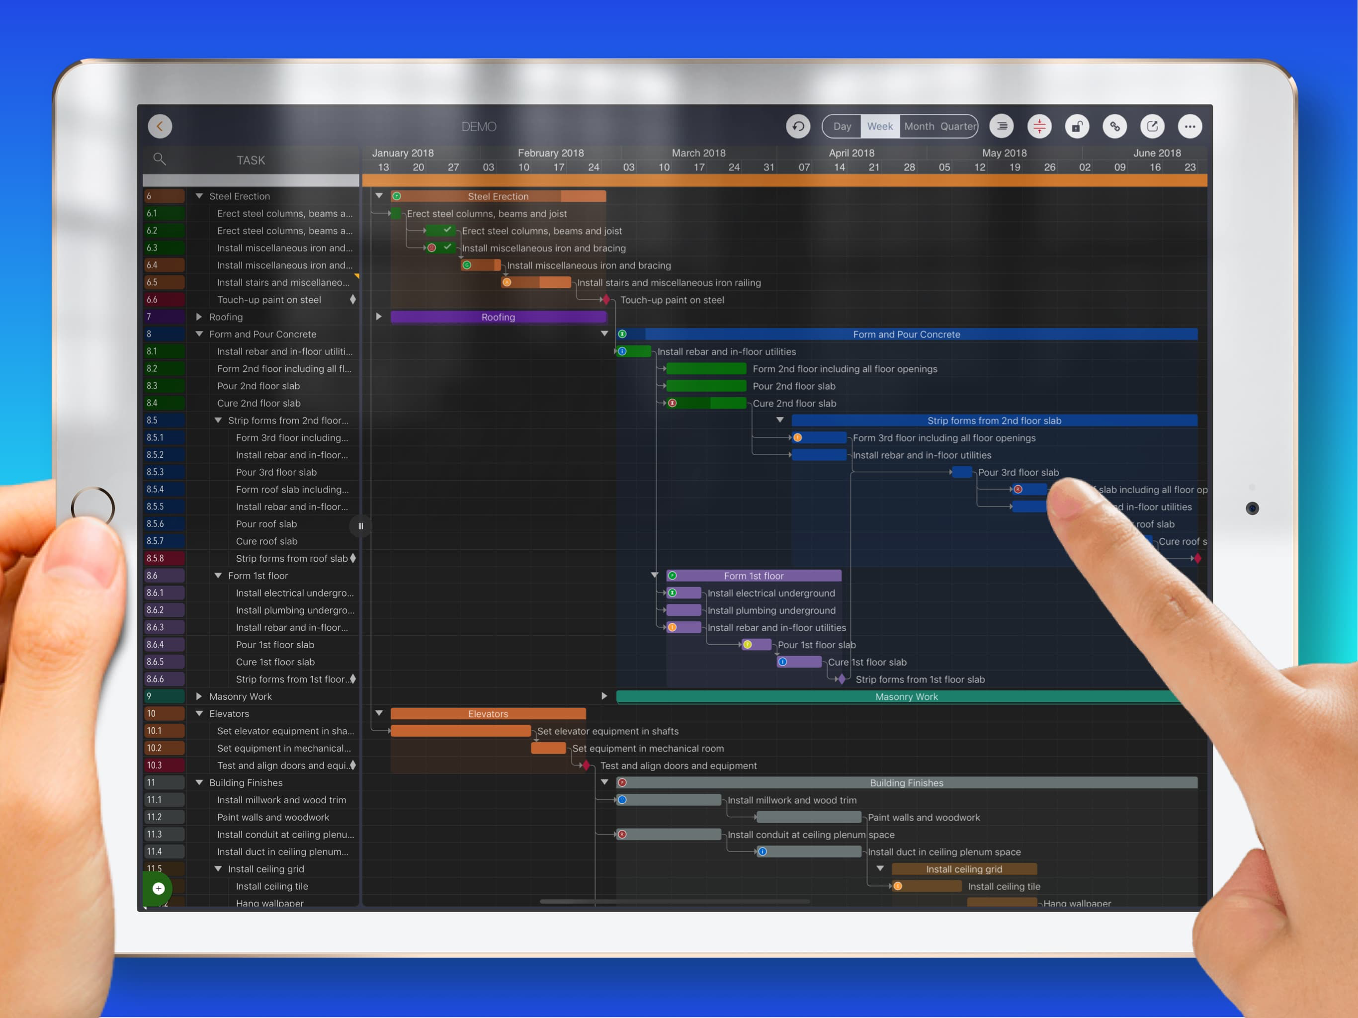Open the share/export icon
This screenshot has height=1018, width=1358.
pyautogui.click(x=1152, y=126)
